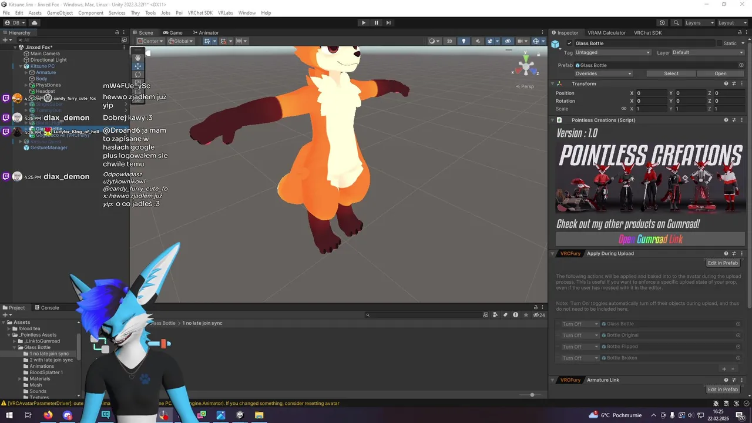Click the prefab Open button
Viewport: 752px width, 423px height.
(x=720, y=74)
